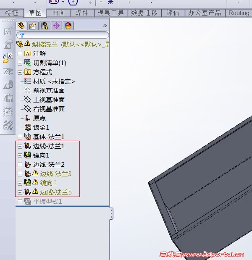The height and width of the screenshot is (260, 252).
Task: Switch to the 特征 tab
Action: point(11,13)
